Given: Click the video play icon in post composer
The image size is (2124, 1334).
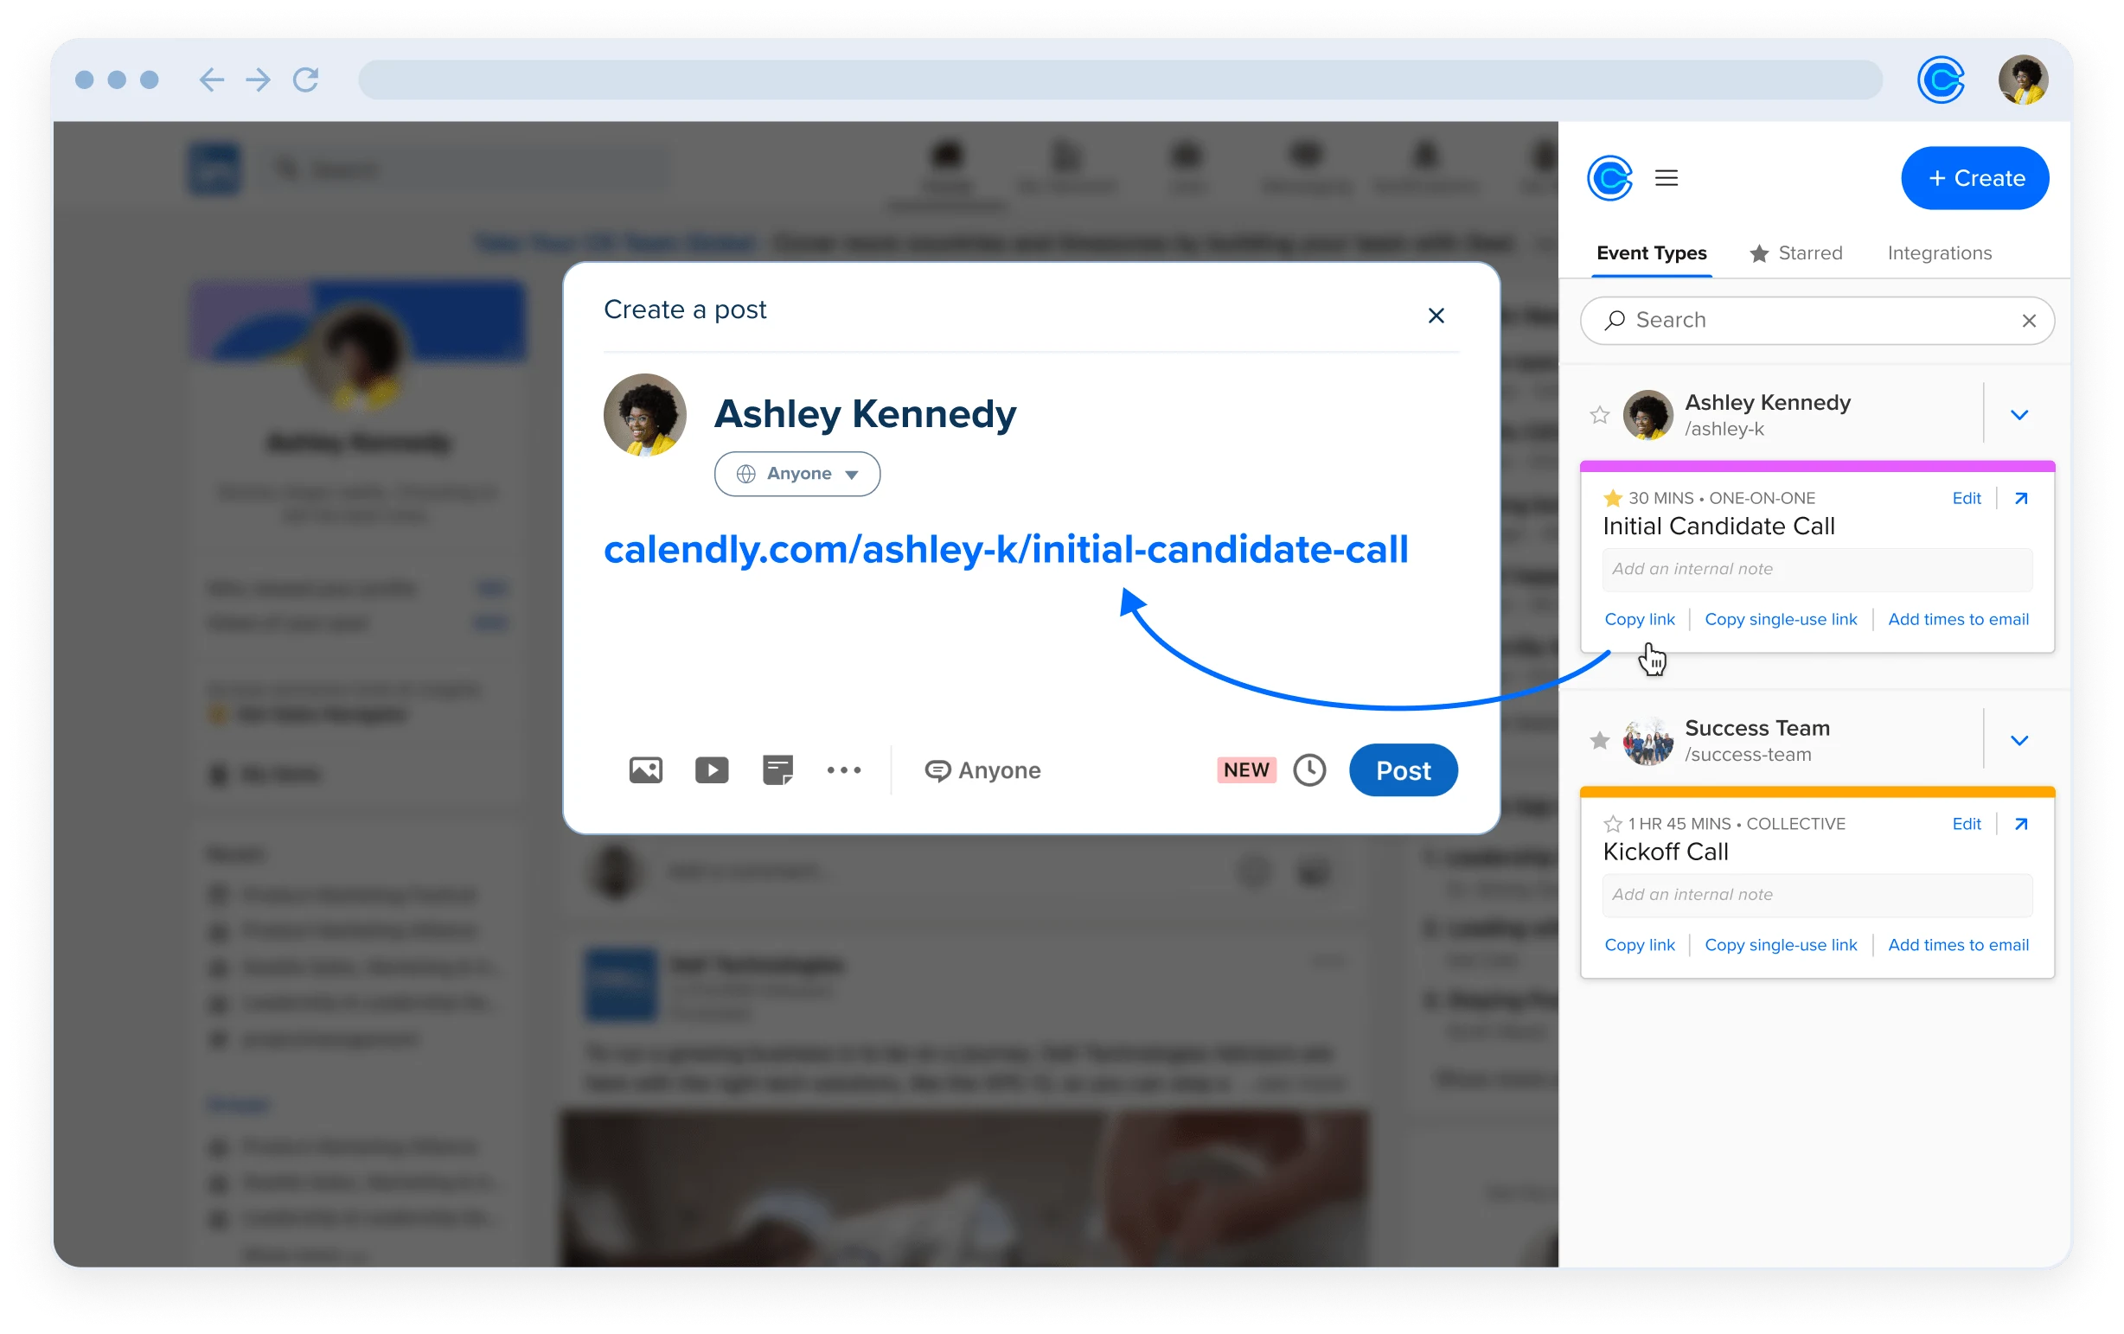Looking at the screenshot, I should click(x=710, y=770).
